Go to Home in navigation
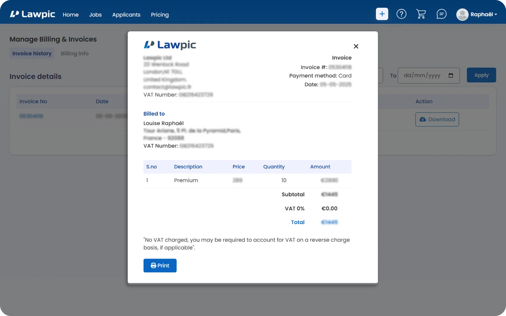This screenshot has width=506, height=316. (x=71, y=15)
